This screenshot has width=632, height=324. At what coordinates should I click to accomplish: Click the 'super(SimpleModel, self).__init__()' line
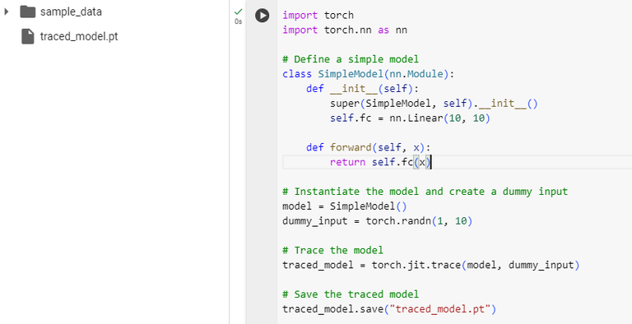(x=434, y=104)
